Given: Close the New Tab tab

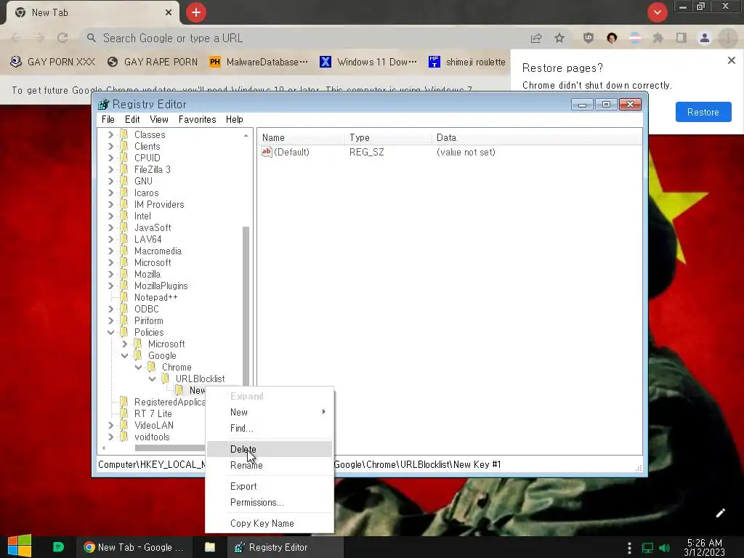Looking at the screenshot, I should (x=168, y=12).
